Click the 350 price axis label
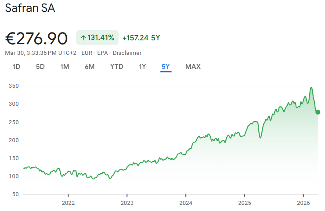Viewport: 325px width, 211px height. [13, 86]
